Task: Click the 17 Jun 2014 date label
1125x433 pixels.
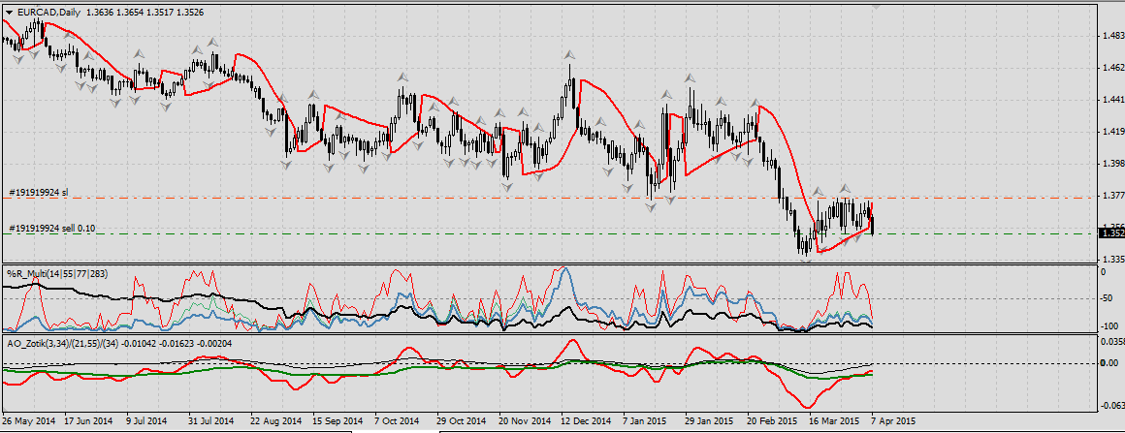Action: pos(88,419)
